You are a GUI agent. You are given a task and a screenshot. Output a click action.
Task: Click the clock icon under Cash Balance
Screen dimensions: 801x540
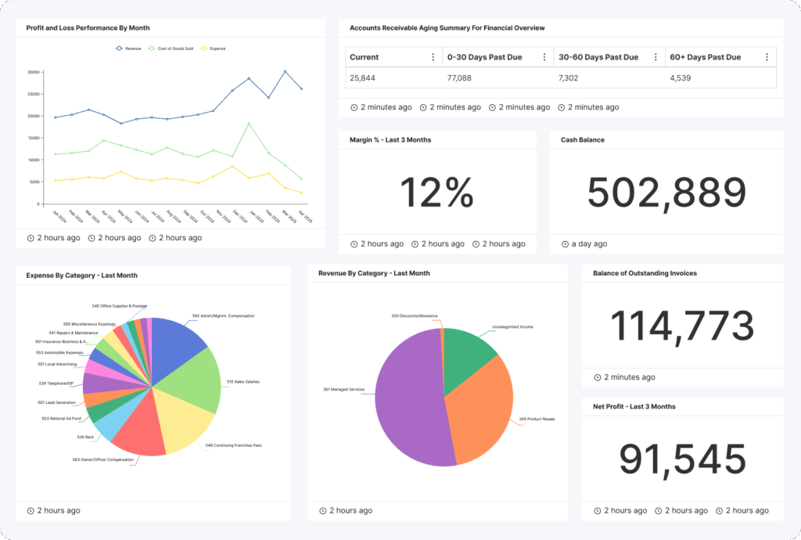566,244
